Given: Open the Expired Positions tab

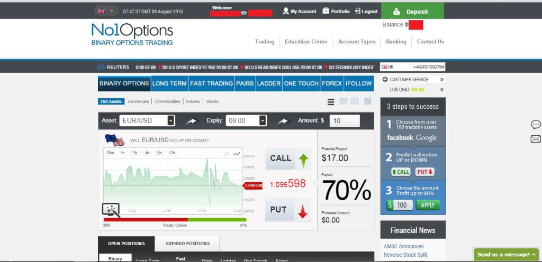Looking at the screenshot, I should [188, 244].
